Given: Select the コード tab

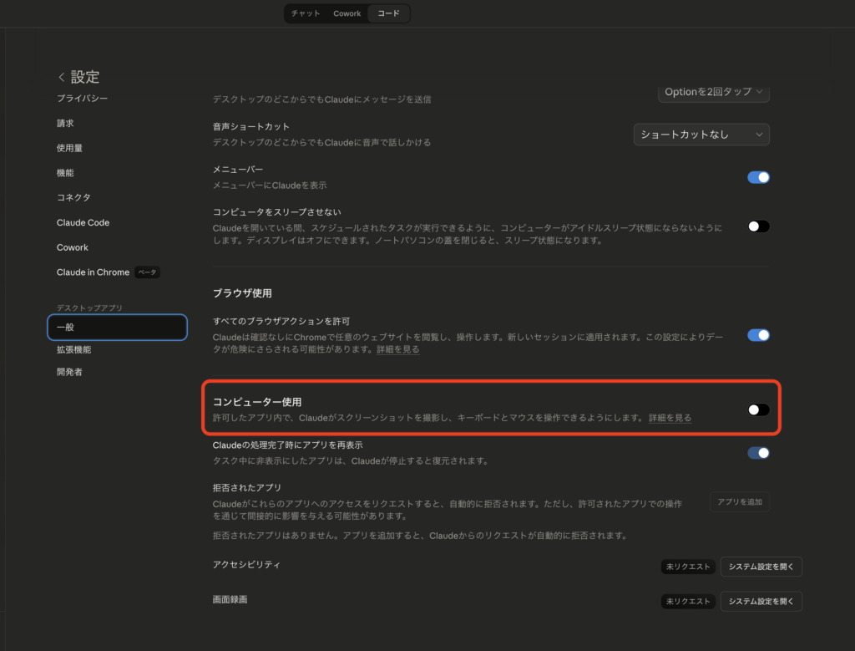Looking at the screenshot, I should 387,13.
